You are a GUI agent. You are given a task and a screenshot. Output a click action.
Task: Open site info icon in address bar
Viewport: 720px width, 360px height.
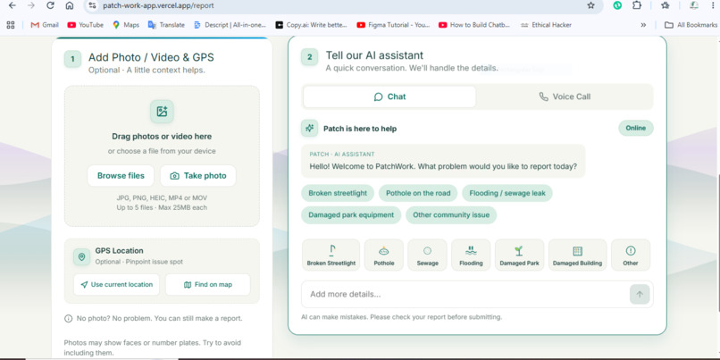point(92,5)
